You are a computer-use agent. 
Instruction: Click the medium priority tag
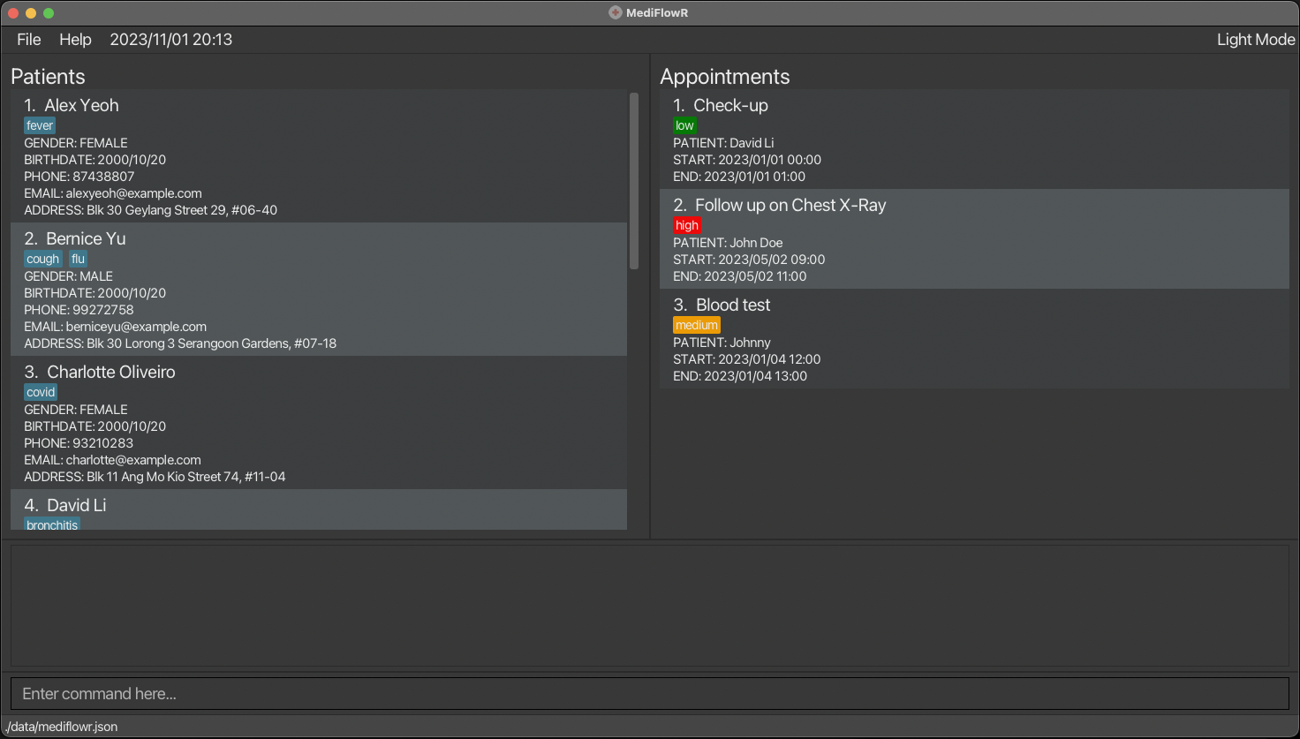[x=697, y=325]
